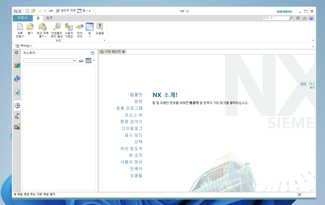
Task: Open the HD3D tools info icon in sidebar
Action: pyautogui.click(x=17, y=79)
